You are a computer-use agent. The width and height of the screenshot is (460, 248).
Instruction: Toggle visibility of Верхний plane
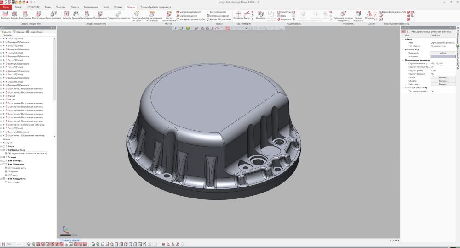[6, 171]
